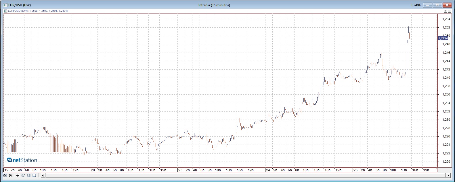Click the refresh chart icon in bottom toolbar

[5, 175]
